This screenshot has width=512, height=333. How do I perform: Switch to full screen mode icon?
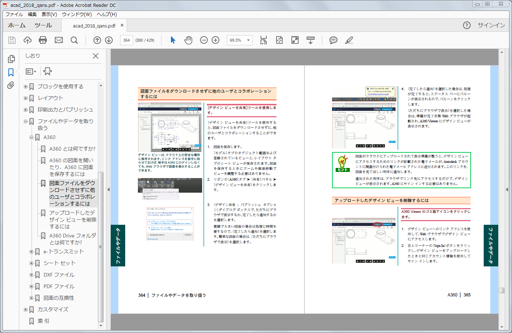click(295, 40)
